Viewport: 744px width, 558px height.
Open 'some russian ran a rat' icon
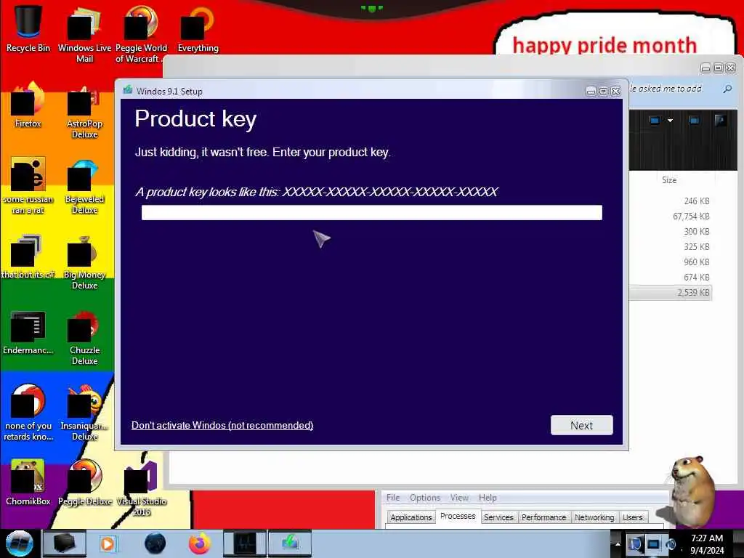(28, 185)
